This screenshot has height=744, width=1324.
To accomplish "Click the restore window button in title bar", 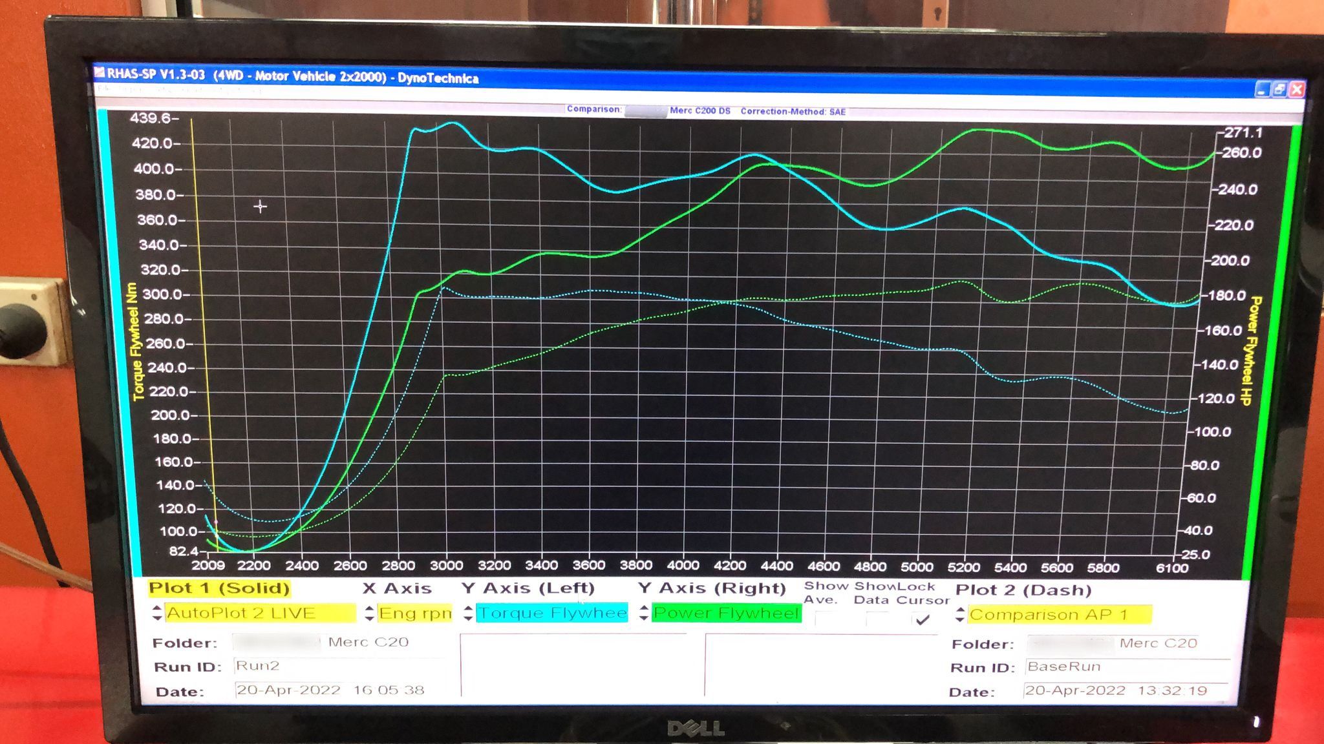I will (1279, 90).
